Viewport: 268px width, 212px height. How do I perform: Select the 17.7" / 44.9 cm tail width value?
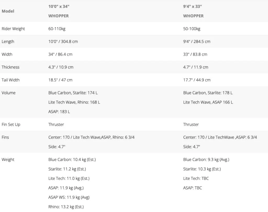click(197, 80)
